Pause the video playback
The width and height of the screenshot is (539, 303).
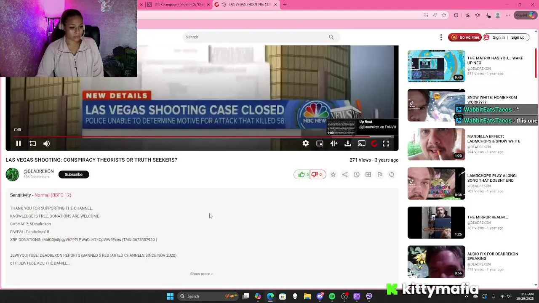coord(19,144)
